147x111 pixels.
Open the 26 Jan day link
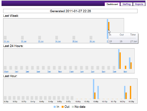[x=92, y=41]
